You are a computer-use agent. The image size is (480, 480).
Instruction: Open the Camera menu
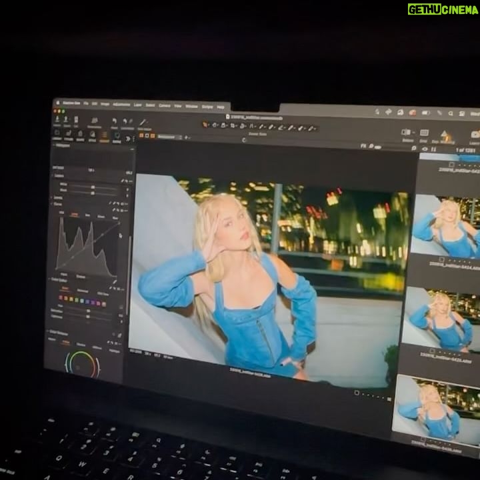click(165, 105)
